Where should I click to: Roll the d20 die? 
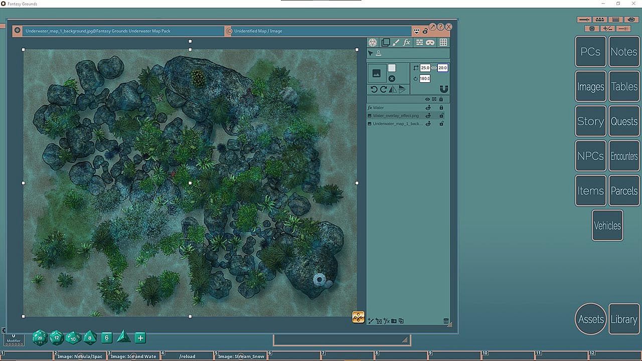click(x=40, y=338)
